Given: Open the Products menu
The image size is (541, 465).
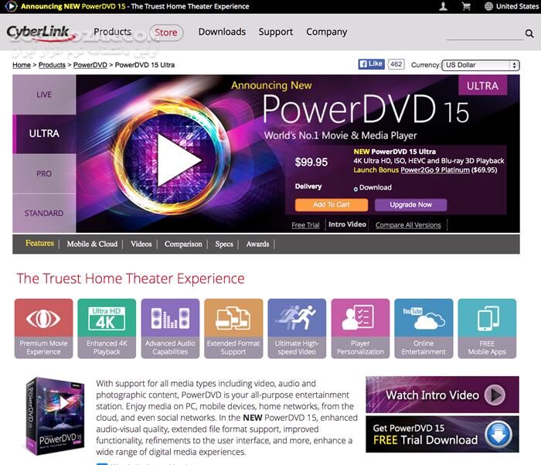Looking at the screenshot, I should coord(113,32).
